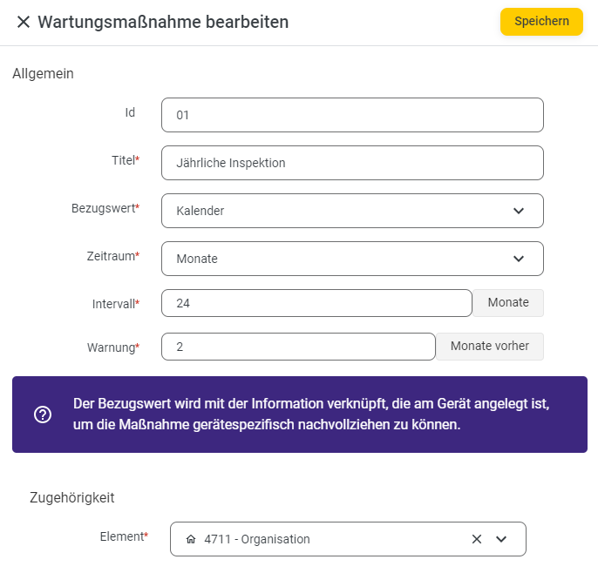Click the Intervall field containing 24
The image size is (598, 573).
pyautogui.click(x=316, y=303)
